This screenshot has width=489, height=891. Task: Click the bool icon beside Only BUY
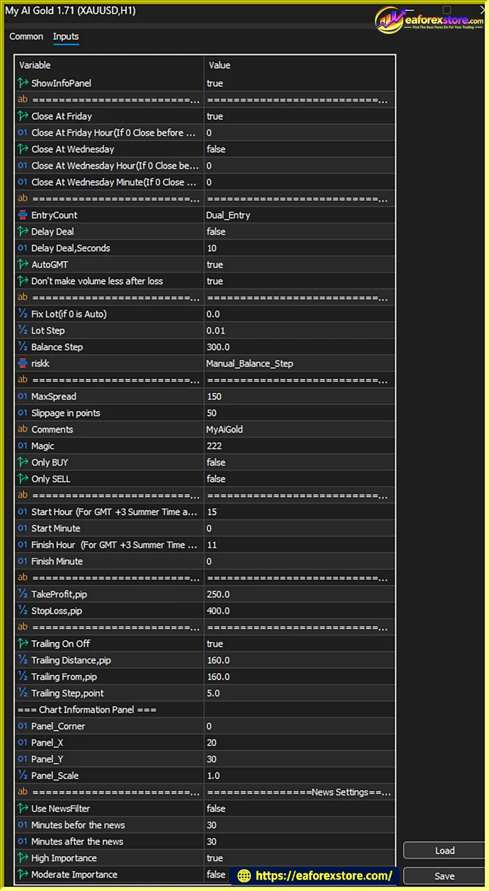pyautogui.click(x=23, y=462)
